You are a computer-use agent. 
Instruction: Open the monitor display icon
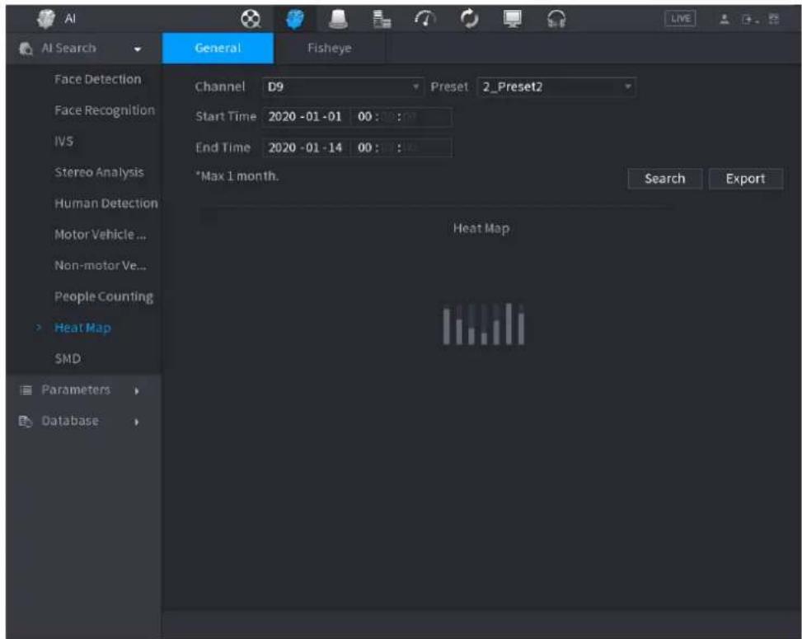512,20
